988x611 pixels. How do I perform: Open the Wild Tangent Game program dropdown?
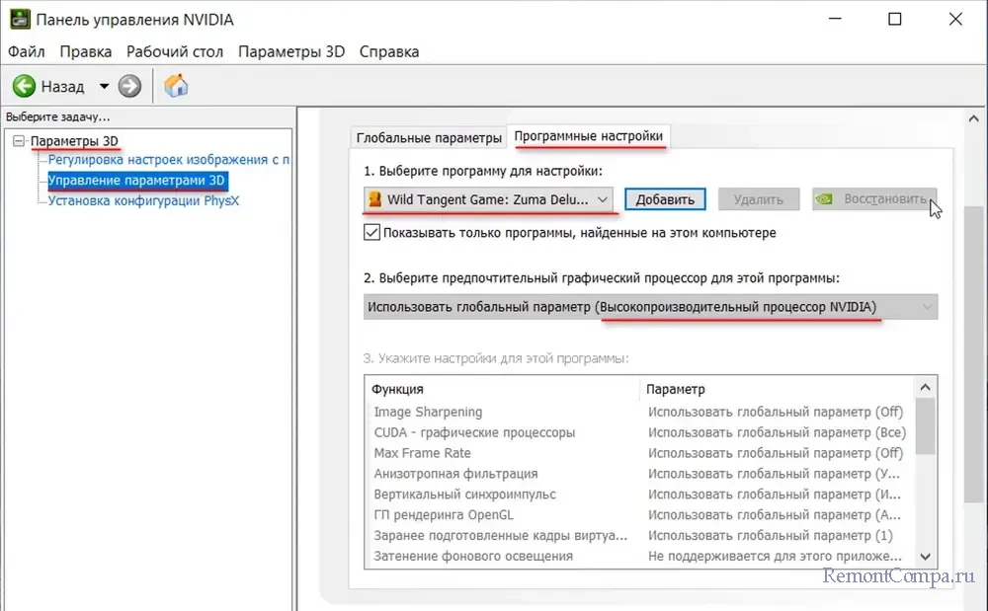(x=489, y=199)
